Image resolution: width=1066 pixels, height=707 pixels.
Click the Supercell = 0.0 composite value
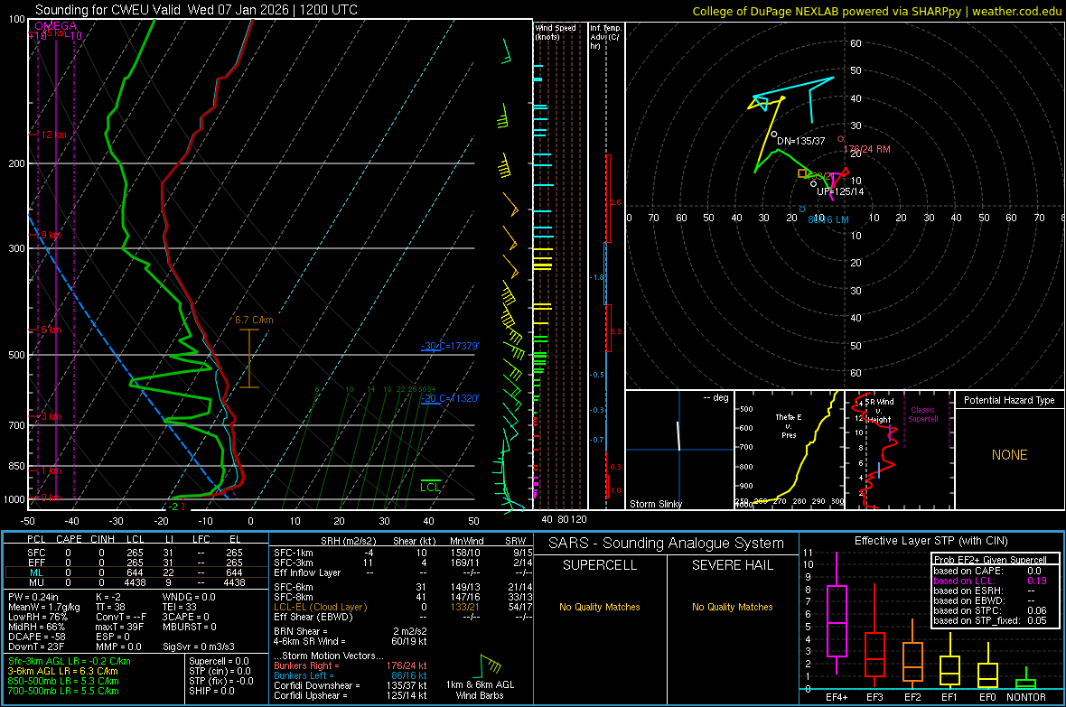(219, 661)
